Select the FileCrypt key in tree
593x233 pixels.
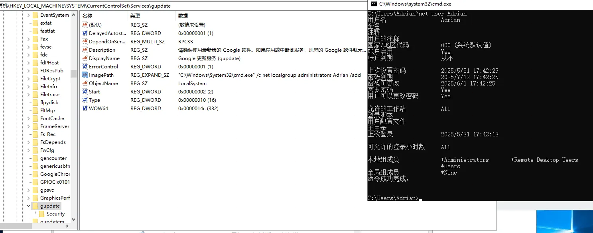(x=50, y=79)
